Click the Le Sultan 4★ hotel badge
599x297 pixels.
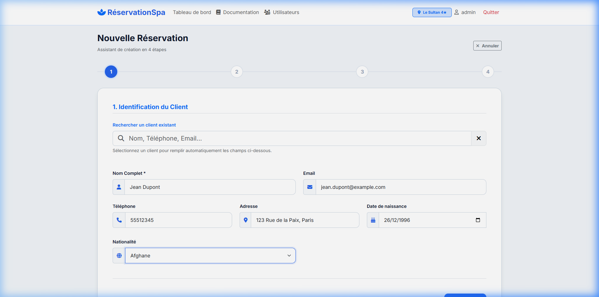point(432,12)
